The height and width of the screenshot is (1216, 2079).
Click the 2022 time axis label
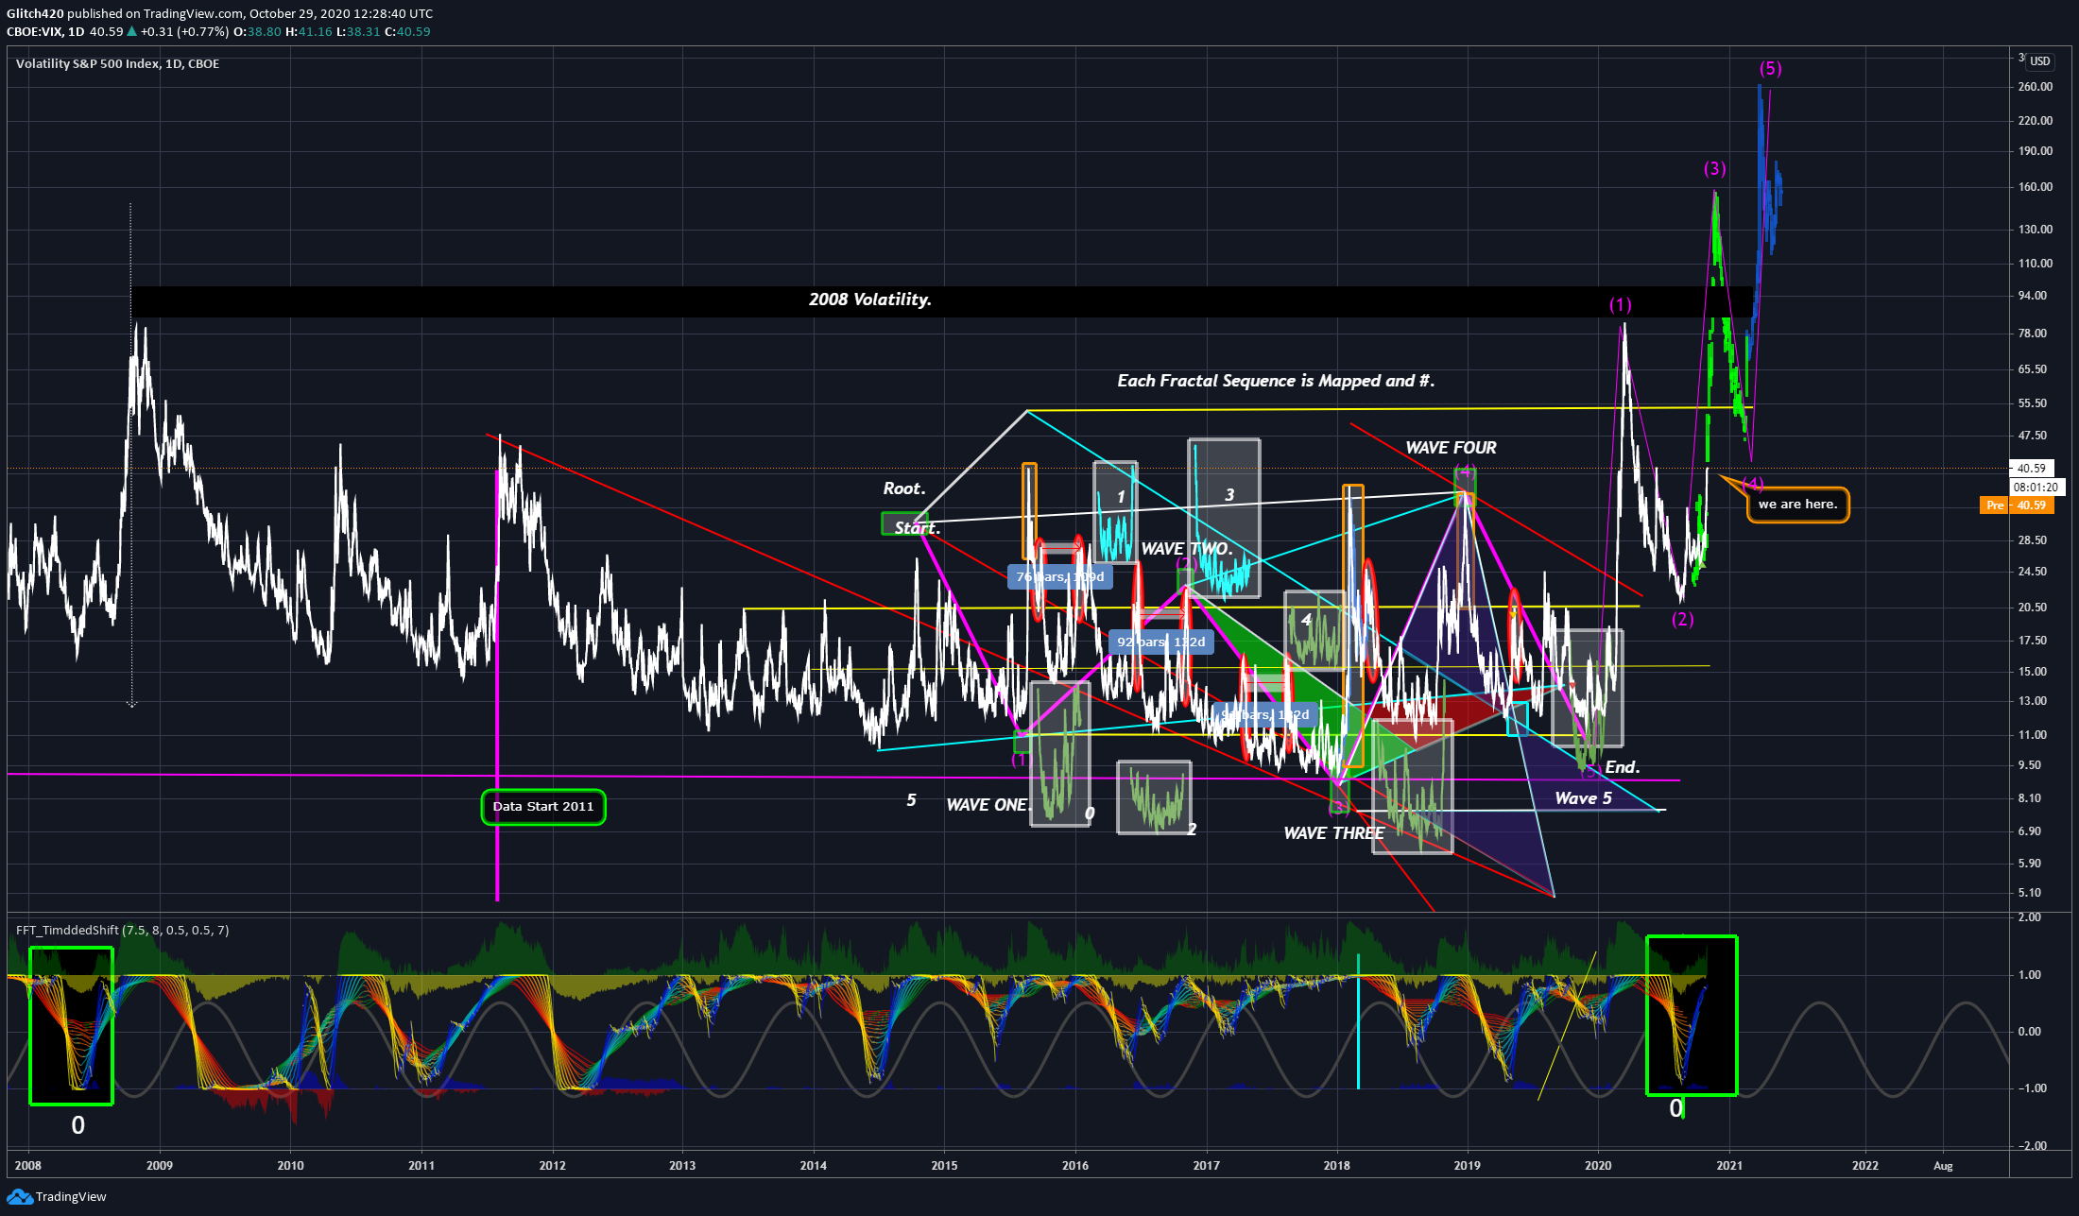pyautogui.click(x=1865, y=1165)
